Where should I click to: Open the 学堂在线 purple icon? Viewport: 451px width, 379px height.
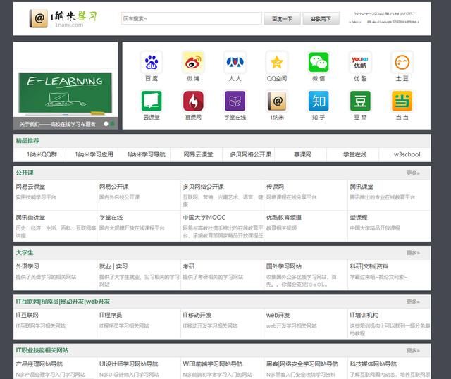(x=235, y=101)
